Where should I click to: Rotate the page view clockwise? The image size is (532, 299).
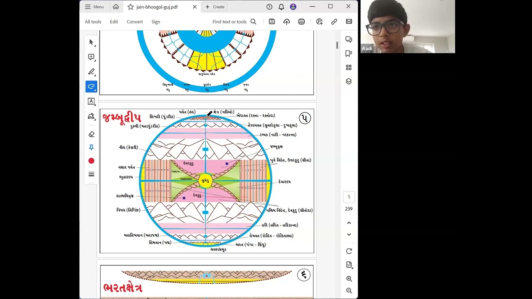point(349,251)
